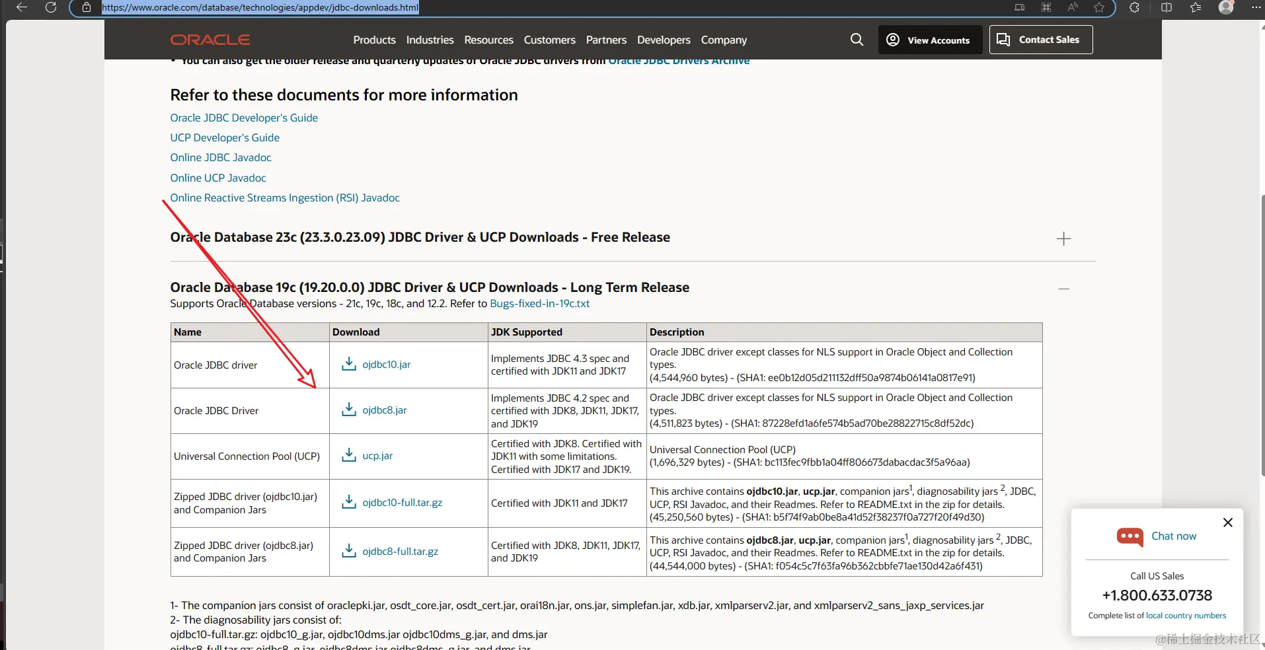Image resolution: width=1265 pixels, height=650 pixels.
Task: Open the browser profile avatar
Action: [1226, 7]
